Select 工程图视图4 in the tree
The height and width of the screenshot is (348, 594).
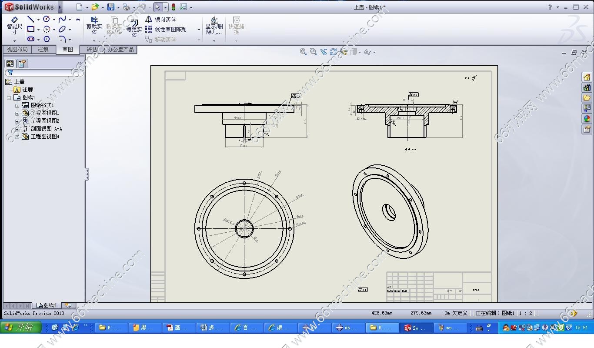click(41, 137)
